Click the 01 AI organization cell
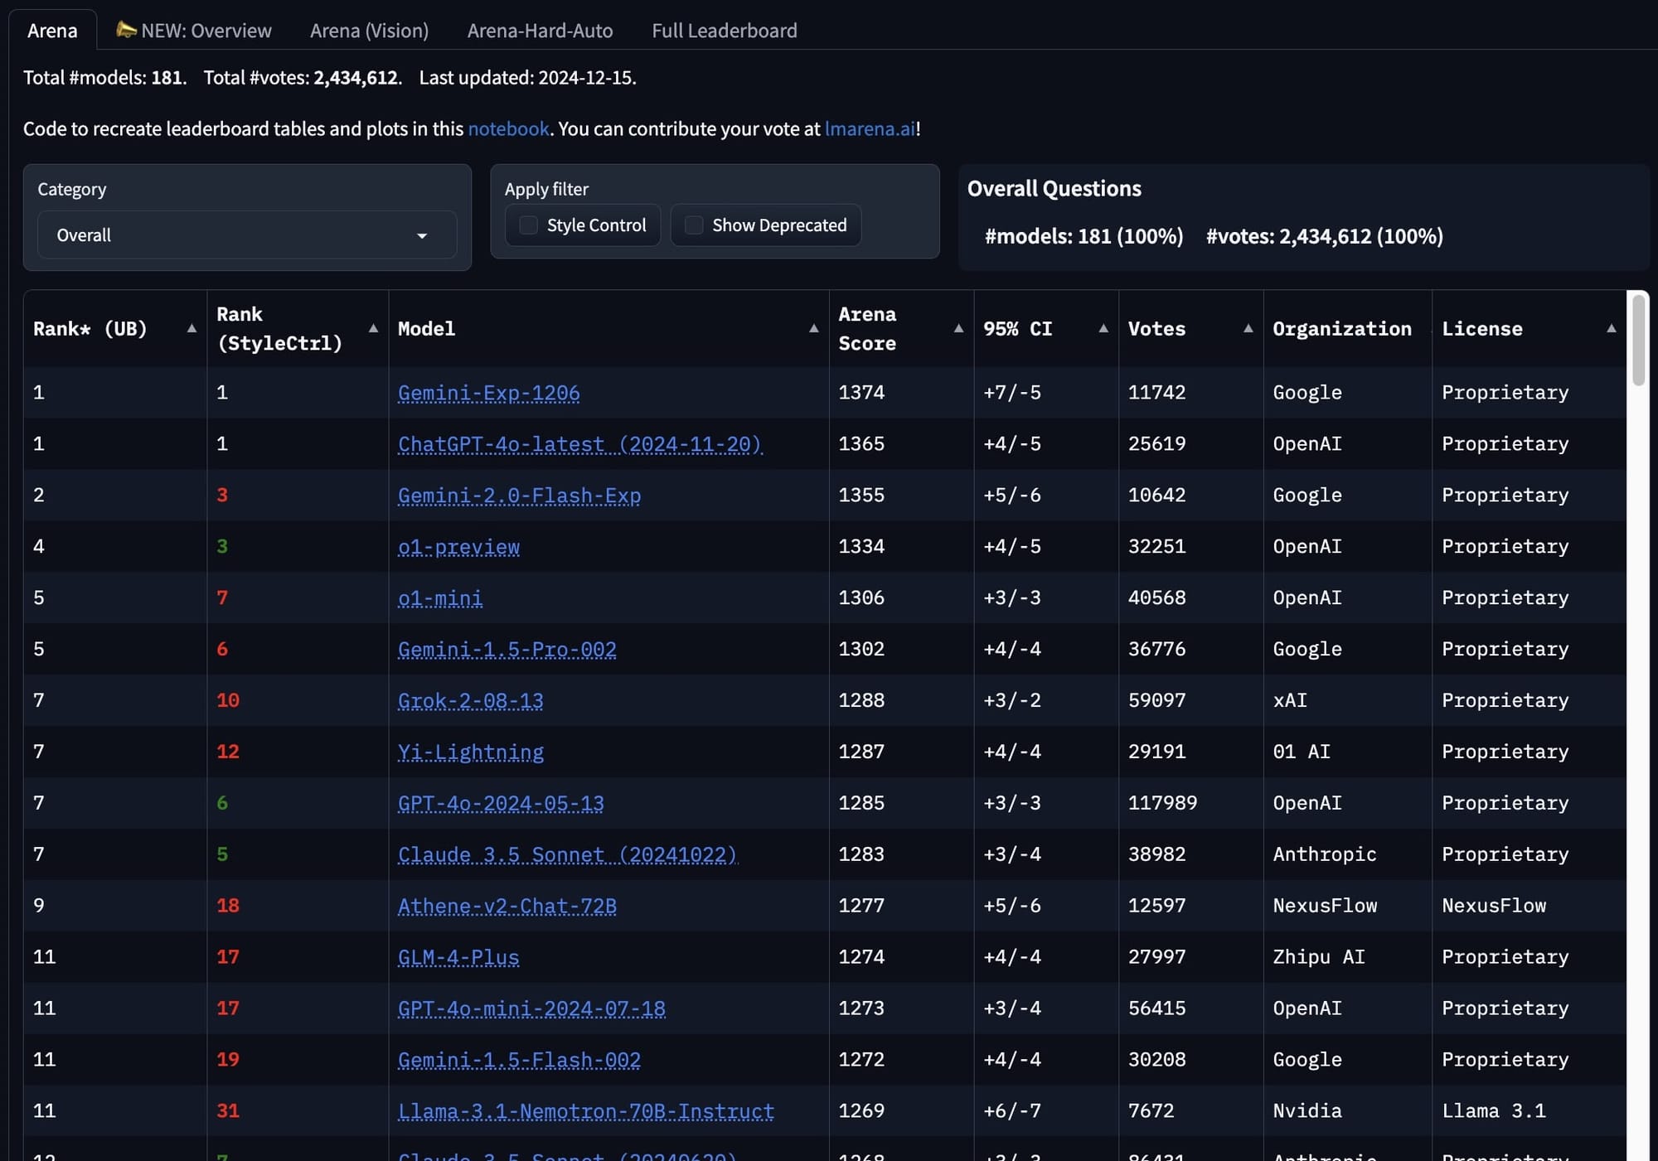 (x=1348, y=752)
